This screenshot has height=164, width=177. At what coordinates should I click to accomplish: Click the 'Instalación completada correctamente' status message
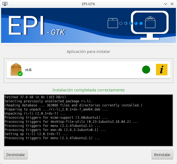pyautogui.click(x=88, y=90)
